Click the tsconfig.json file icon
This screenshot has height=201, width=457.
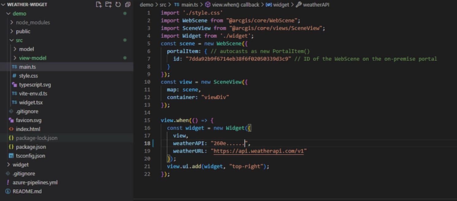(x=11, y=156)
